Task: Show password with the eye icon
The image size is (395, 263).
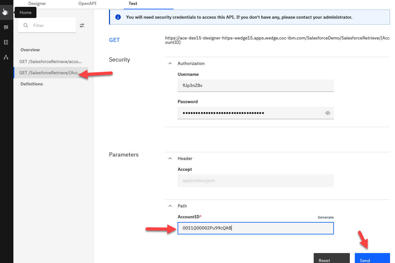Action: (x=327, y=113)
